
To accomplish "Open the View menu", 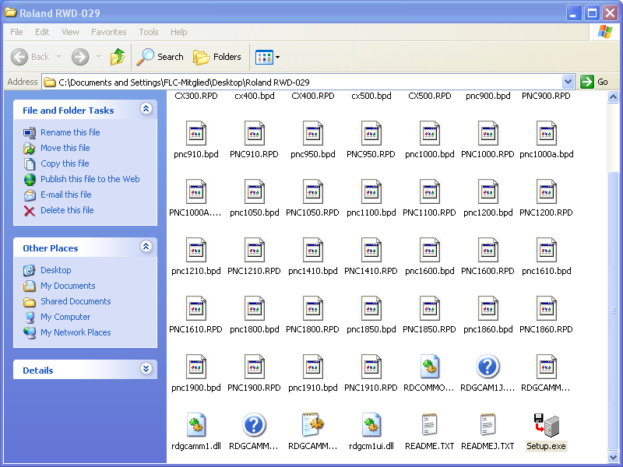I will click(x=70, y=32).
